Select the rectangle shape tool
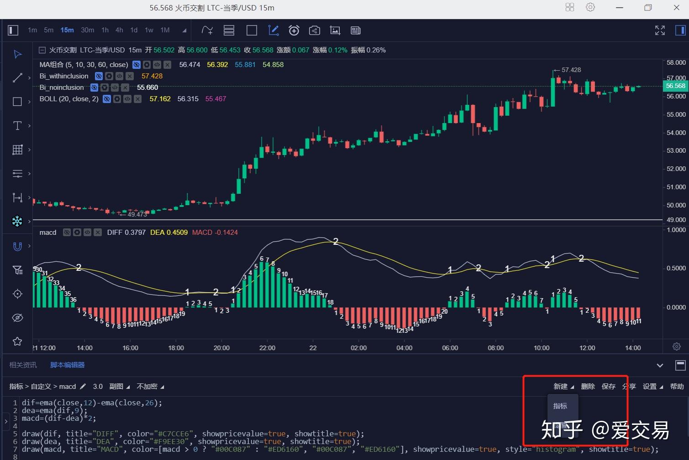689x460 pixels. point(17,102)
